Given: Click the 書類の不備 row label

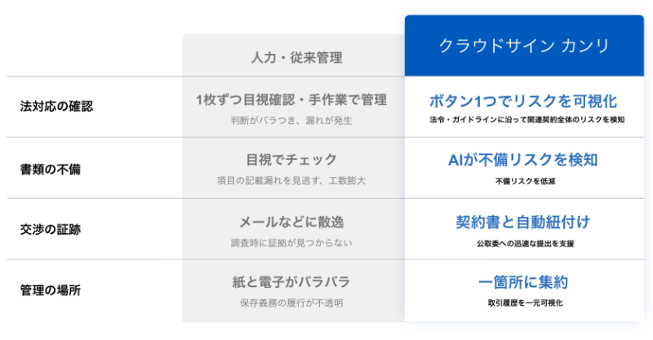Looking at the screenshot, I should point(51,170).
